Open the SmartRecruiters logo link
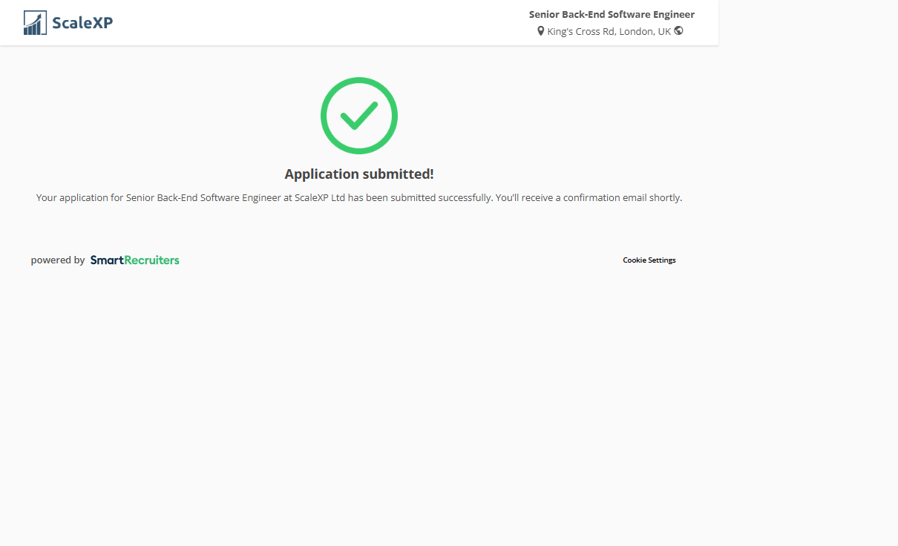 click(x=134, y=260)
